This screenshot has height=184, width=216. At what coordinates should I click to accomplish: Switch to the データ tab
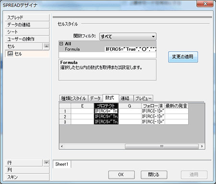(95, 98)
